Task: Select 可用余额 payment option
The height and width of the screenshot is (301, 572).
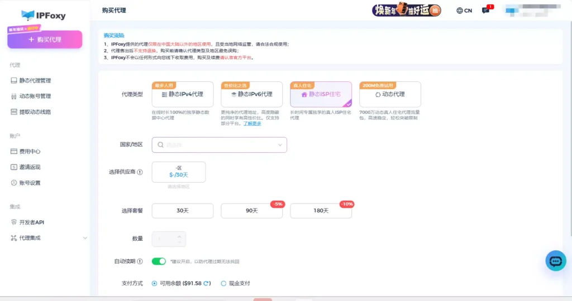Action: pos(155,283)
